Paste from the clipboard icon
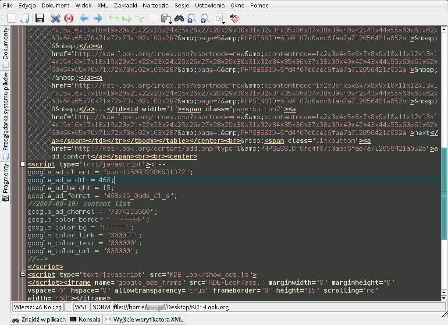Screen dimensions: 448x325 click(x=165, y=18)
